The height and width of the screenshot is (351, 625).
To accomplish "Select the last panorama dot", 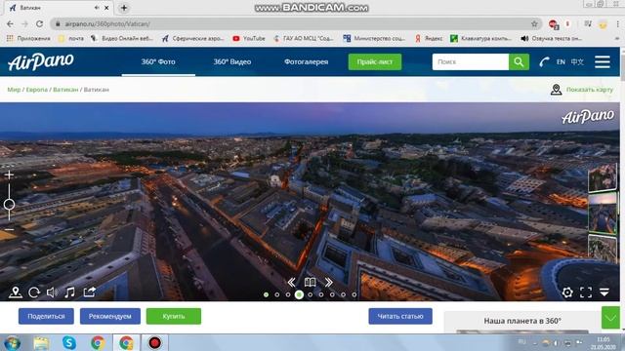I will tap(354, 294).
